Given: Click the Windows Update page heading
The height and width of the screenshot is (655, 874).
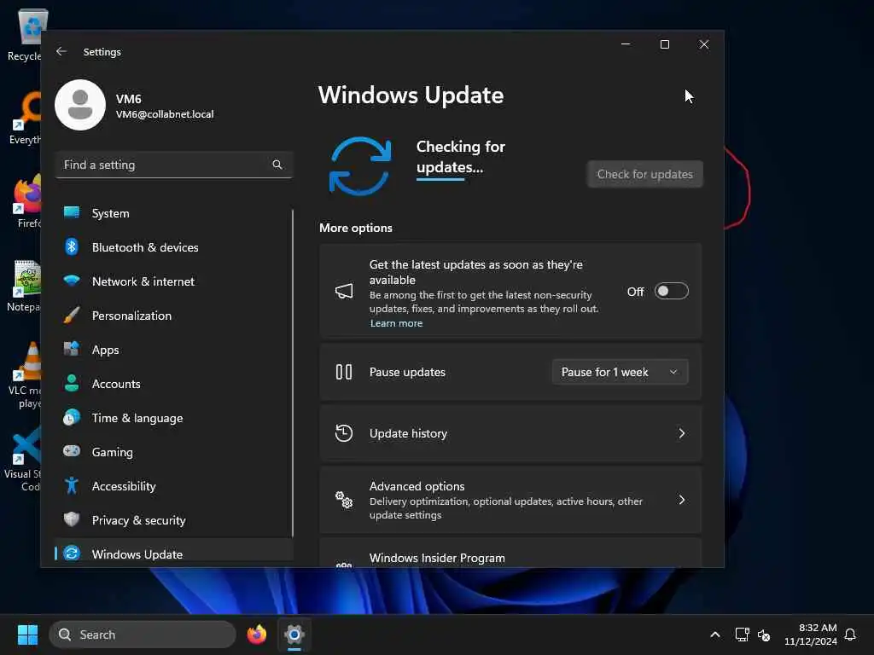Looking at the screenshot, I should pos(411,95).
